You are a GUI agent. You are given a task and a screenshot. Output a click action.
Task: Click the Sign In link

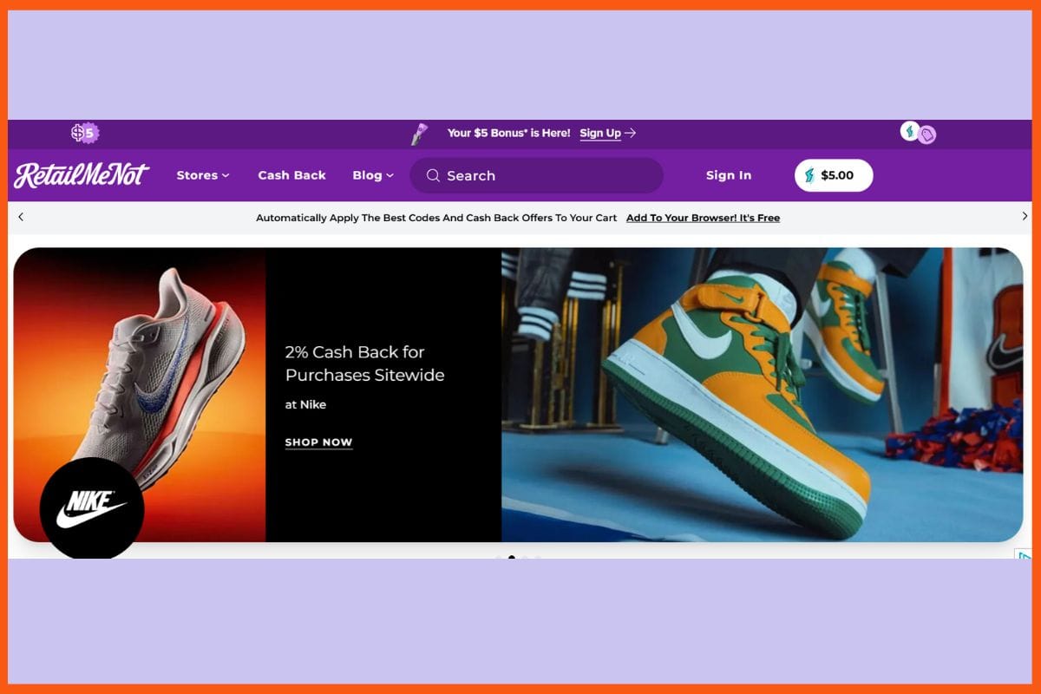click(729, 175)
